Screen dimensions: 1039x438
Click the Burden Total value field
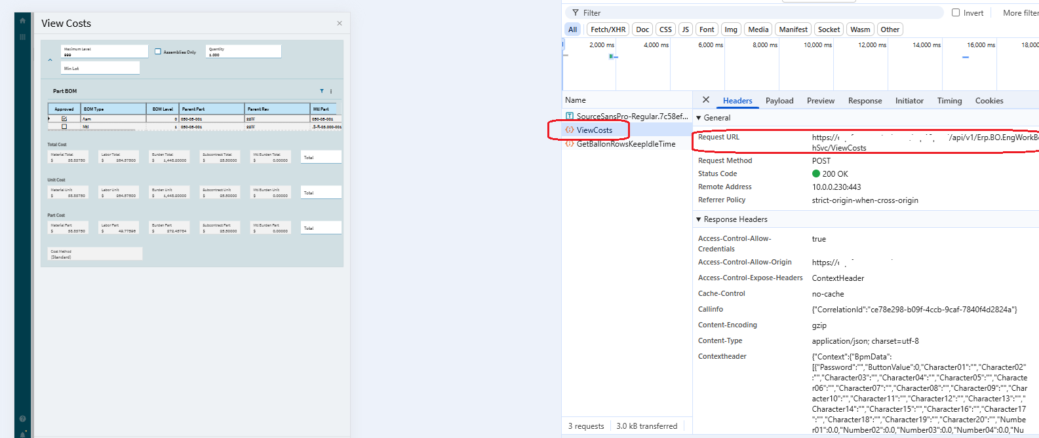pos(169,157)
